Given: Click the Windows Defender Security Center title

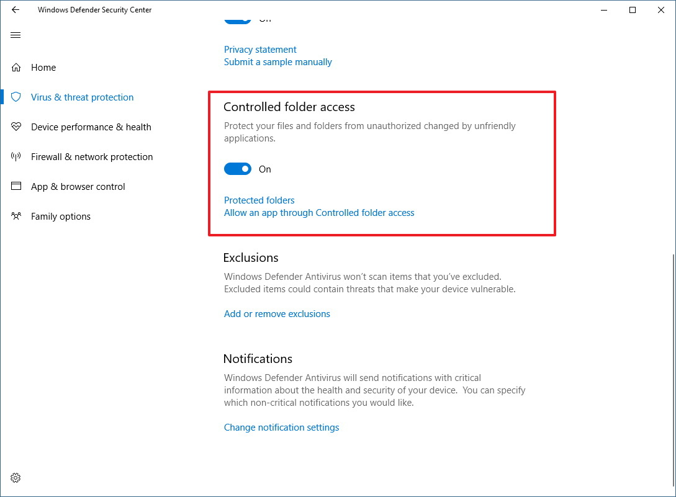Looking at the screenshot, I should click(95, 9).
